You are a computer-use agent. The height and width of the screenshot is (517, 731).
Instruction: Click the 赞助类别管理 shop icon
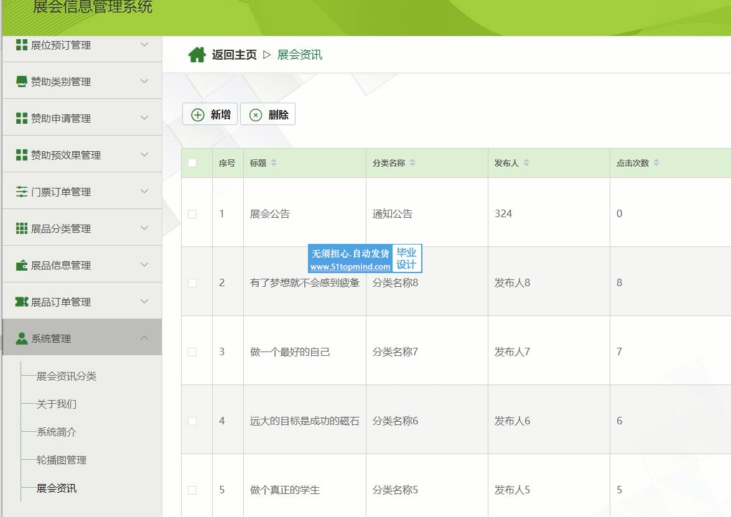pyautogui.click(x=22, y=82)
